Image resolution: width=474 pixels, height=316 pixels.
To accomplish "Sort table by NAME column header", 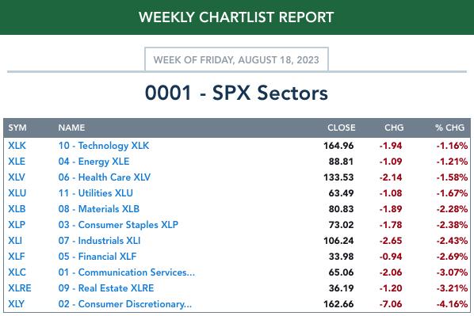I will (71, 128).
